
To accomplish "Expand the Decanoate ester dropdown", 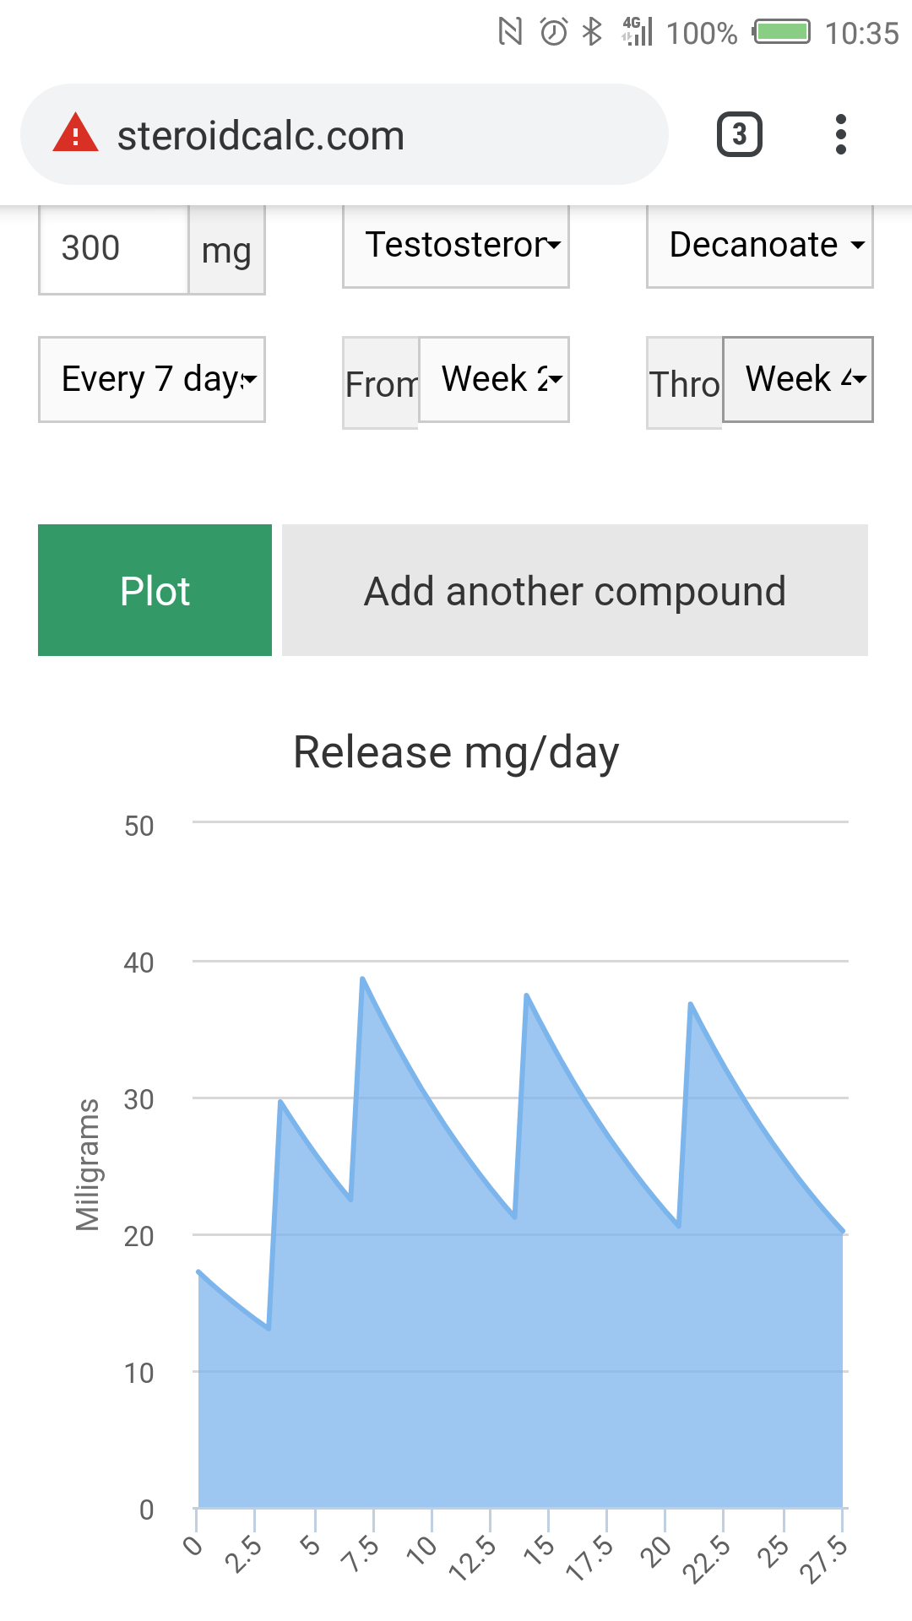I will tap(760, 246).
